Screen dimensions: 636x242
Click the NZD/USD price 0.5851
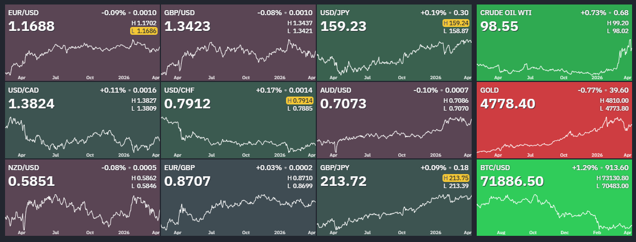tap(31, 181)
